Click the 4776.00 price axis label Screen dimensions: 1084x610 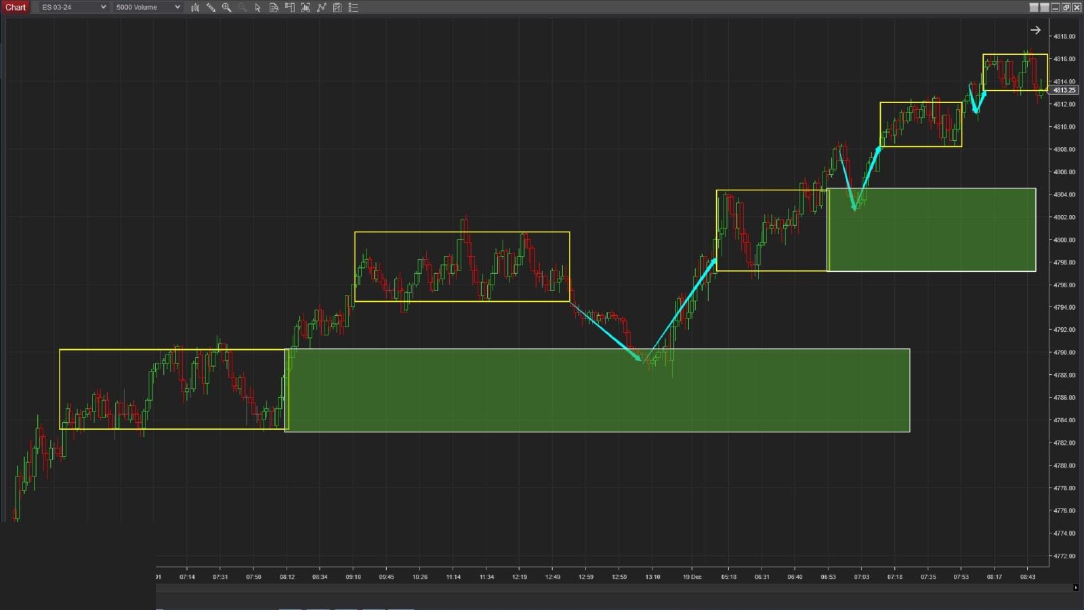pyautogui.click(x=1064, y=510)
